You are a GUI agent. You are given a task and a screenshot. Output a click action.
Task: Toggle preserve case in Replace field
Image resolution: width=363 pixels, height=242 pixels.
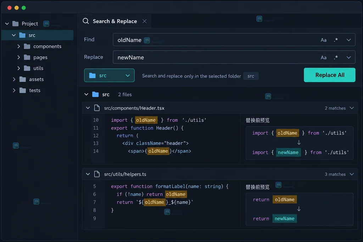pyautogui.click(x=323, y=57)
